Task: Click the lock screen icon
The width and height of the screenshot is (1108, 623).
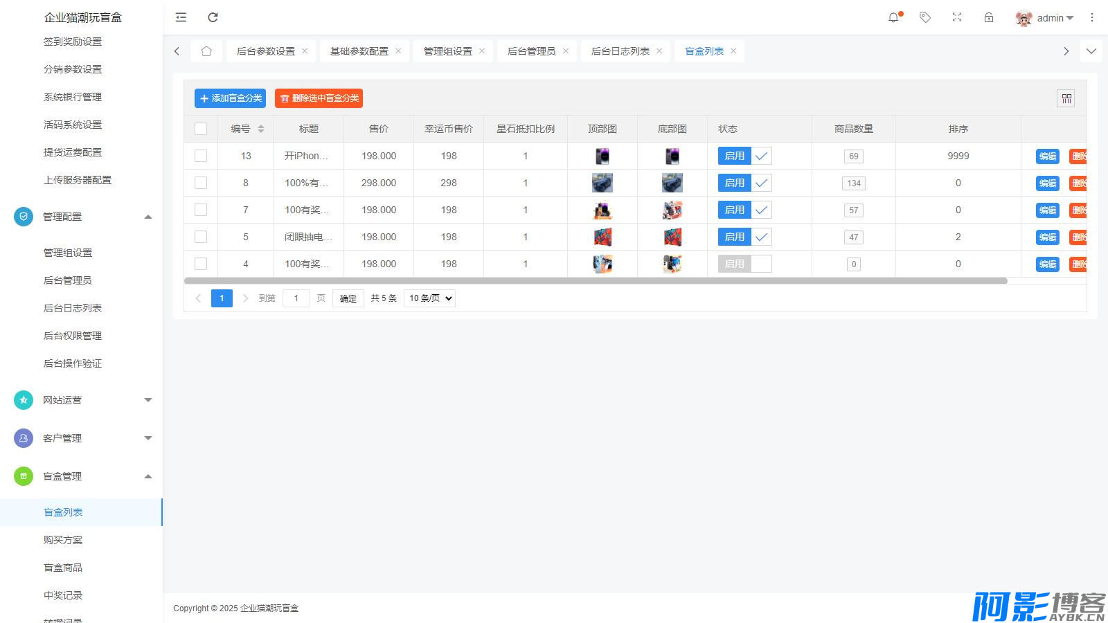Action: point(989,17)
